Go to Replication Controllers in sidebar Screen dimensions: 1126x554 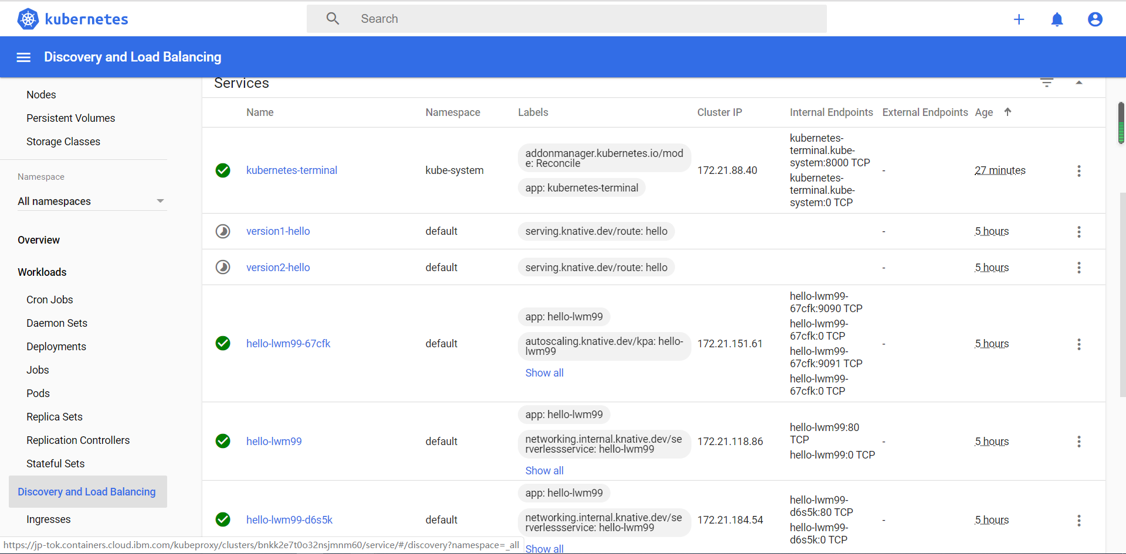(78, 440)
